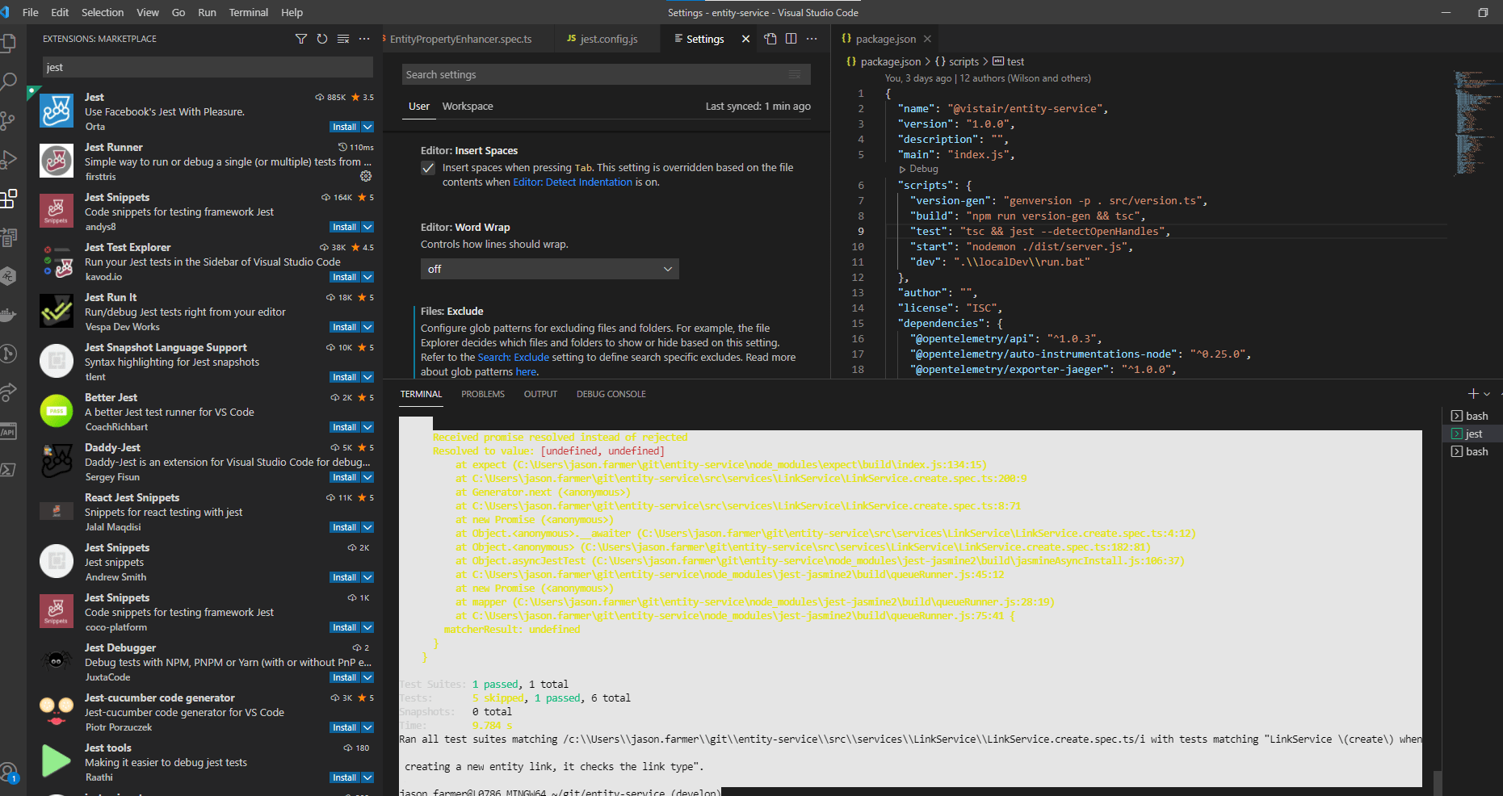1503x796 pixels.
Task: Clear the settings search input icon
Action: [x=795, y=74]
